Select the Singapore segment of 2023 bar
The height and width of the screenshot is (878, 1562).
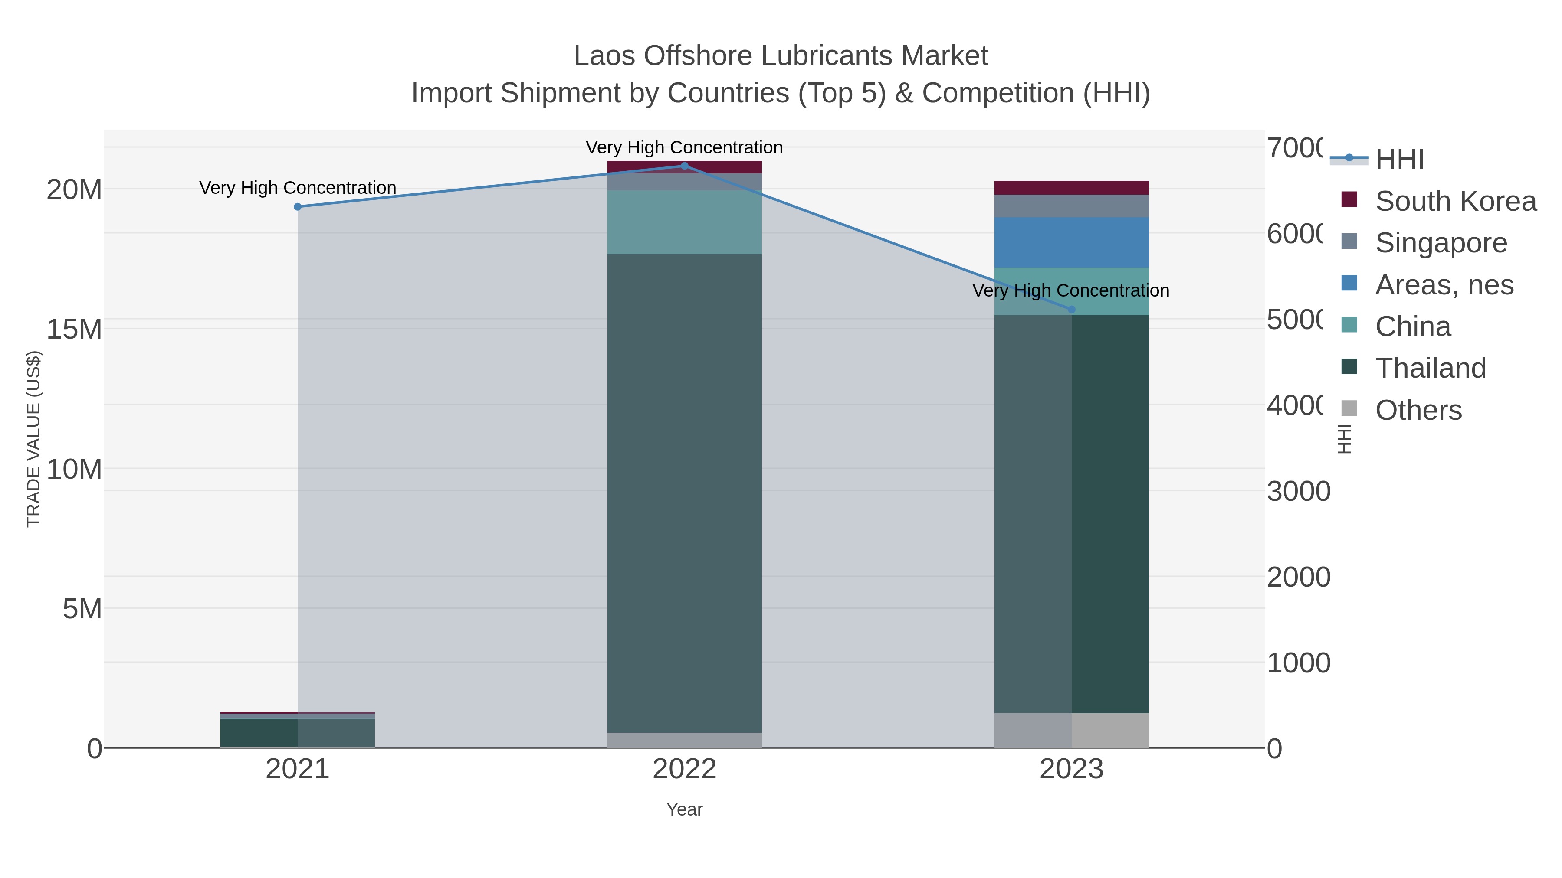click(x=1071, y=206)
